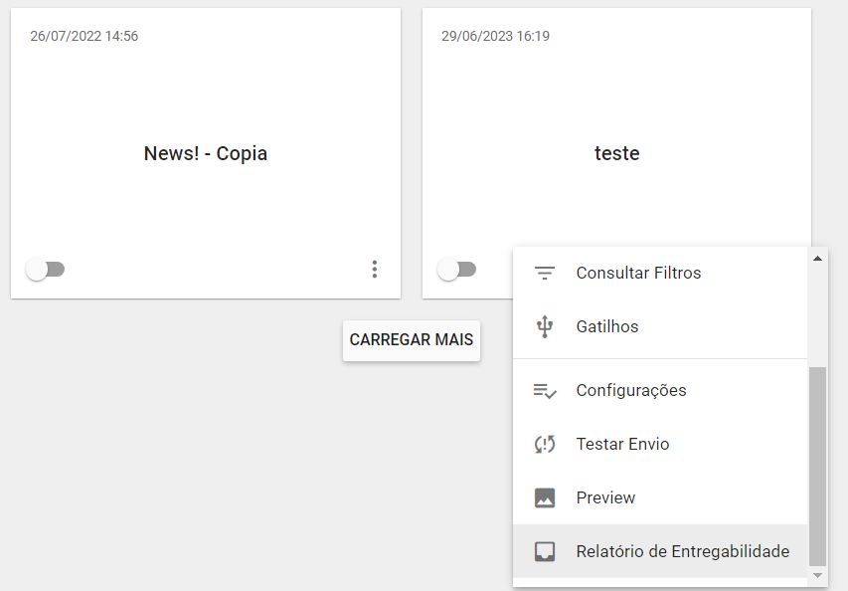The width and height of the screenshot is (848, 591).
Task: Click the inbox icon beside Relatório de Entregabilidade
Action: tap(544, 551)
